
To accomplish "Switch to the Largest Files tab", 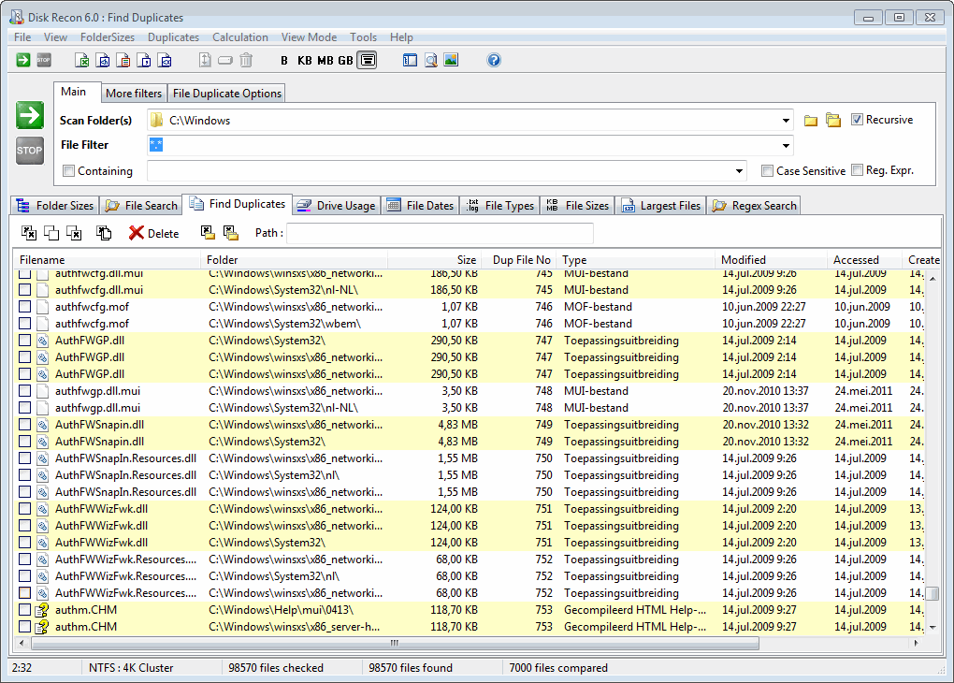I will [660, 206].
